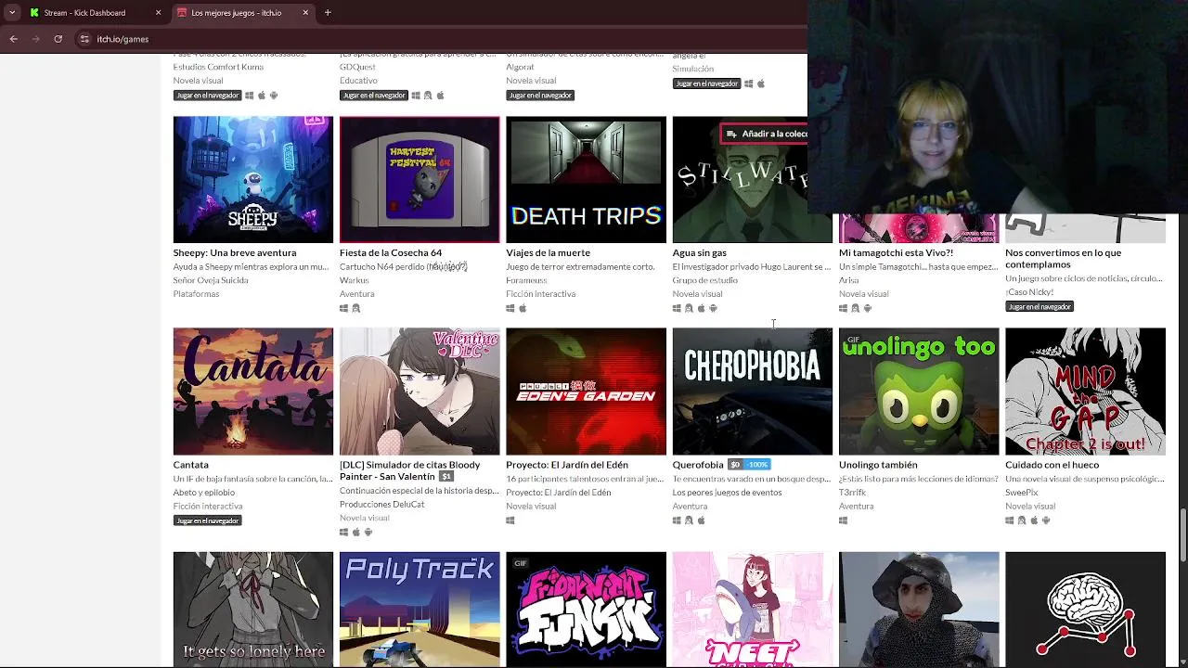Viewport: 1188px width, 668px height.
Task: Click Windows icon under Proyecto: El Jardín del Edén
Action: coord(510,520)
